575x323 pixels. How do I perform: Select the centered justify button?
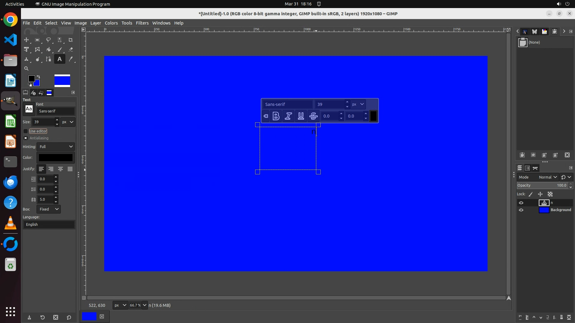coord(60,169)
